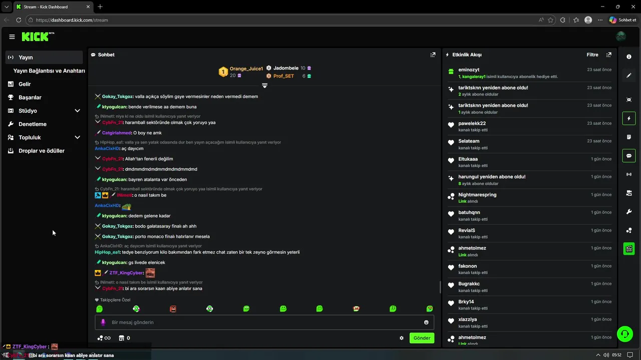Select the red angry face emote
This screenshot has height=360, width=641.
[x=173, y=309]
